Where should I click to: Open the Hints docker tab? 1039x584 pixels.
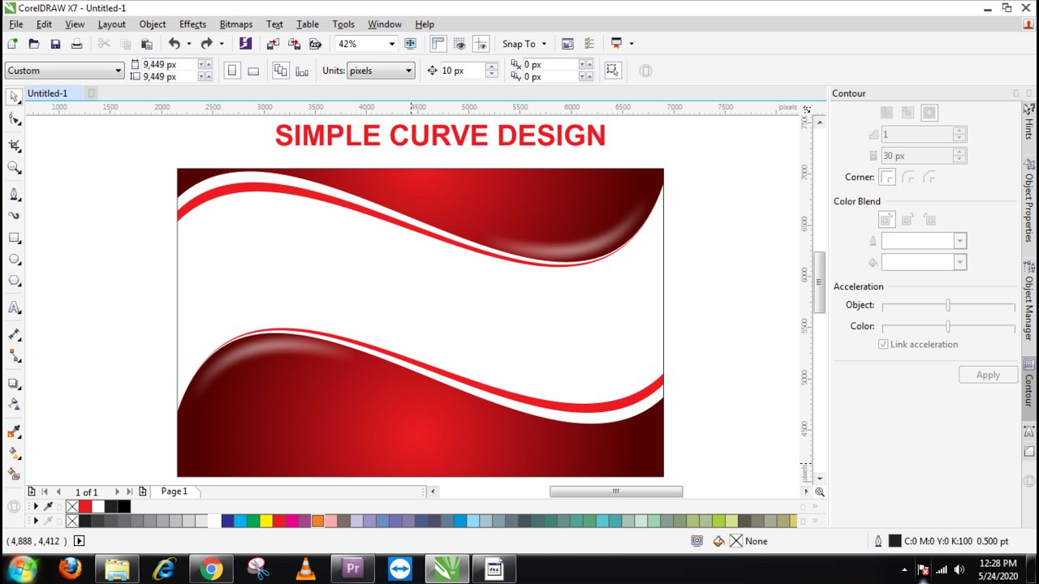pyautogui.click(x=1029, y=122)
